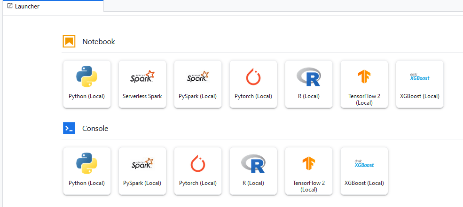Open an R (Local) console
Image resolution: width=463 pixels, height=207 pixels.
(x=253, y=171)
